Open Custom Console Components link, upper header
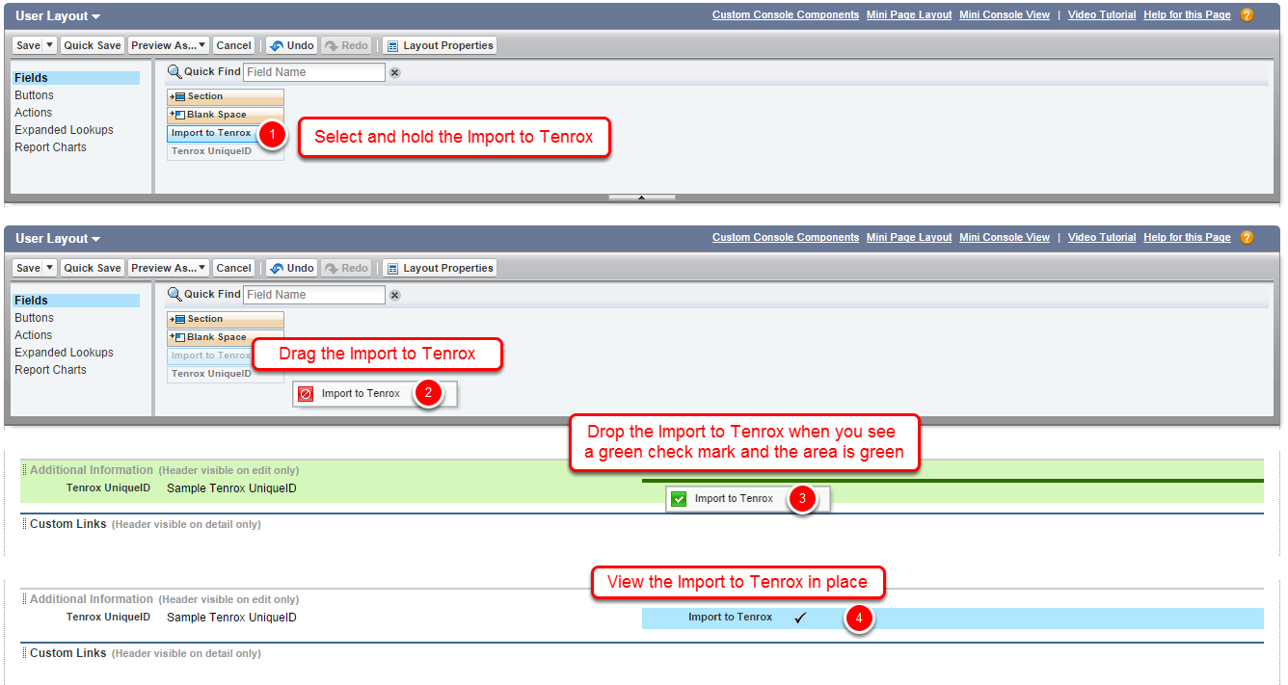Screen dimensions: 1288x685 click(786, 15)
